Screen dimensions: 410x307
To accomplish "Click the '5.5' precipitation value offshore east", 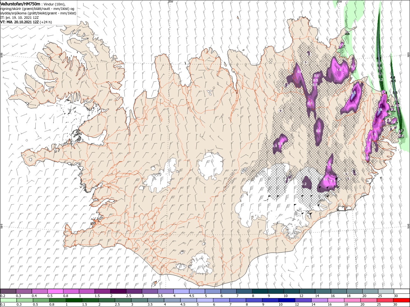I will pyautogui.click(x=395, y=93).
